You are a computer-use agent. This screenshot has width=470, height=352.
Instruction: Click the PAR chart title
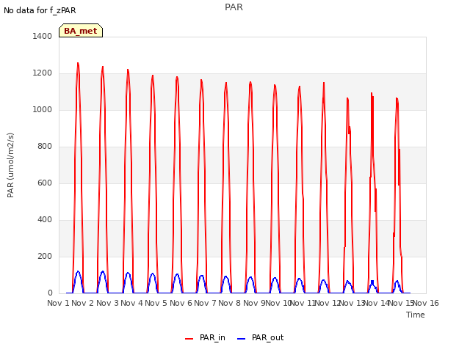coord(234,7)
